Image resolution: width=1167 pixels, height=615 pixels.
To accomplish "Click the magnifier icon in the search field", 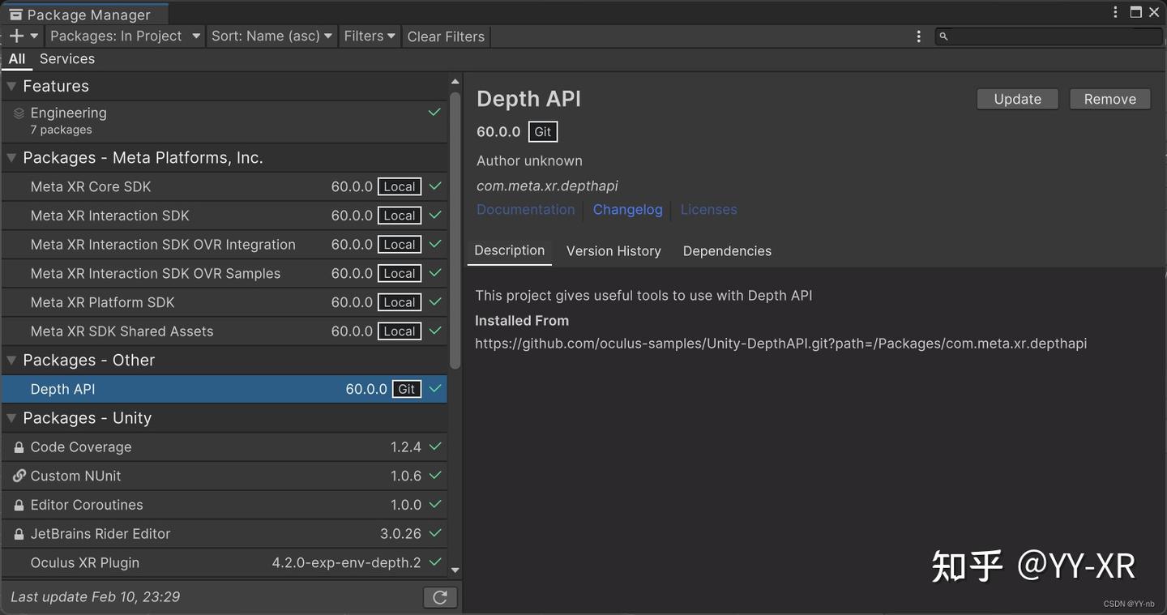I will pos(943,36).
